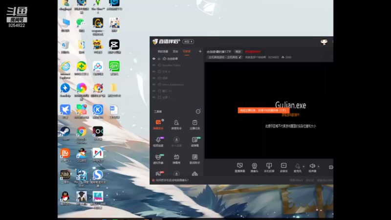Open the 弹幕秀 tool icon
The height and width of the screenshot is (220, 391).
[x=176, y=159]
